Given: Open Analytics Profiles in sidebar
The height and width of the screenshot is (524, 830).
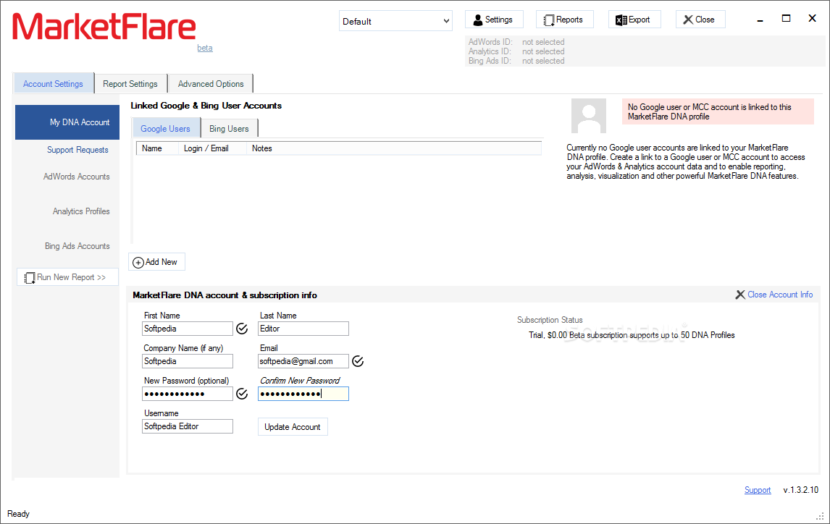Looking at the screenshot, I should coord(81,211).
